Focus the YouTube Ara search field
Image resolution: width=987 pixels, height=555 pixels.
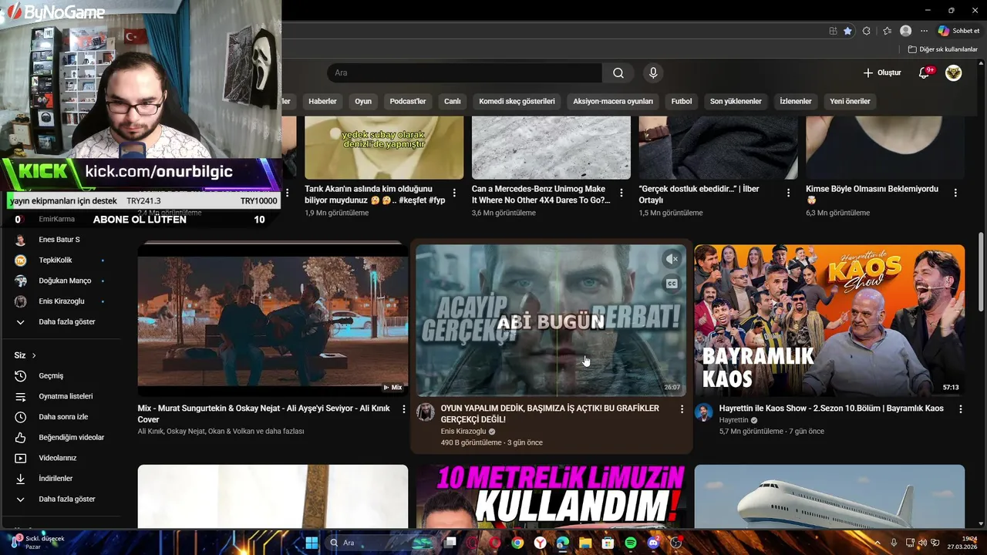(x=465, y=73)
